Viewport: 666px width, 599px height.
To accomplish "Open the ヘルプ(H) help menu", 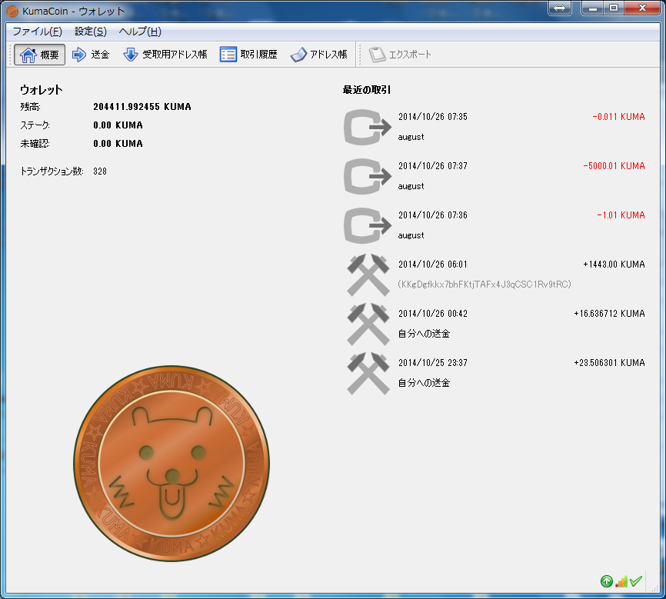I will 140,32.
